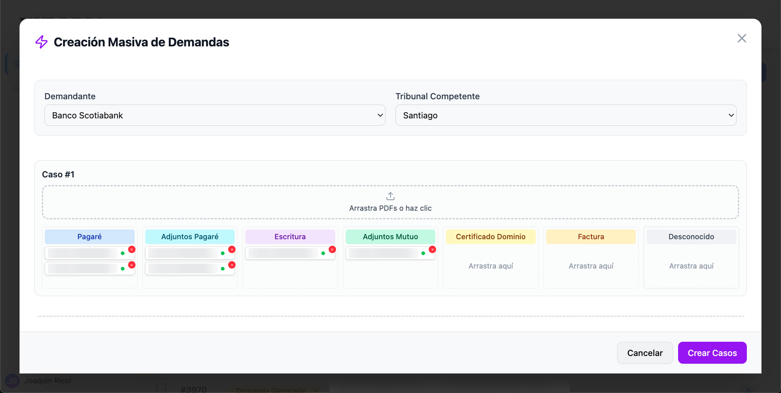Remove the second file under Pagaré
Image resolution: width=781 pixels, height=393 pixels.
click(132, 265)
